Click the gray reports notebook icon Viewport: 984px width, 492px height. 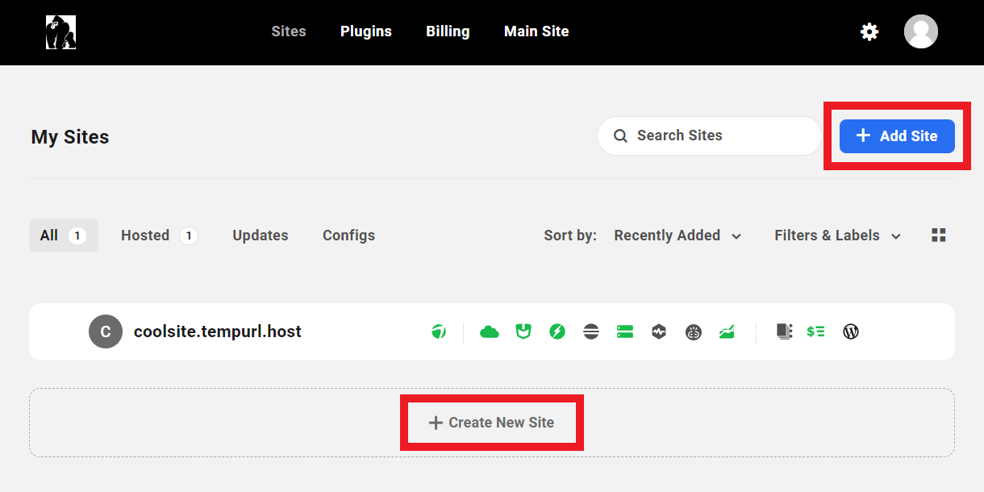(784, 331)
